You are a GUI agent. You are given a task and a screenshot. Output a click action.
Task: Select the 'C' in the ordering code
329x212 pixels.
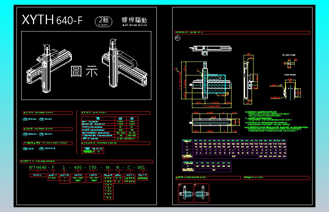pyautogui.click(x=129, y=167)
